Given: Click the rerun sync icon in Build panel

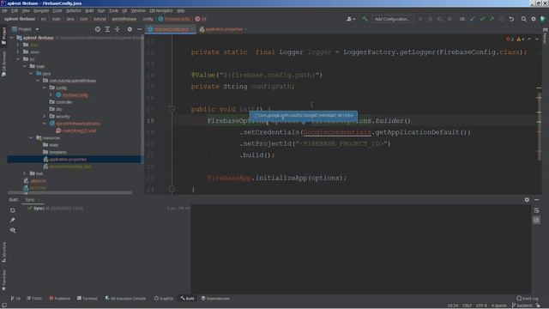Looking at the screenshot, I should (x=13, y=210).
